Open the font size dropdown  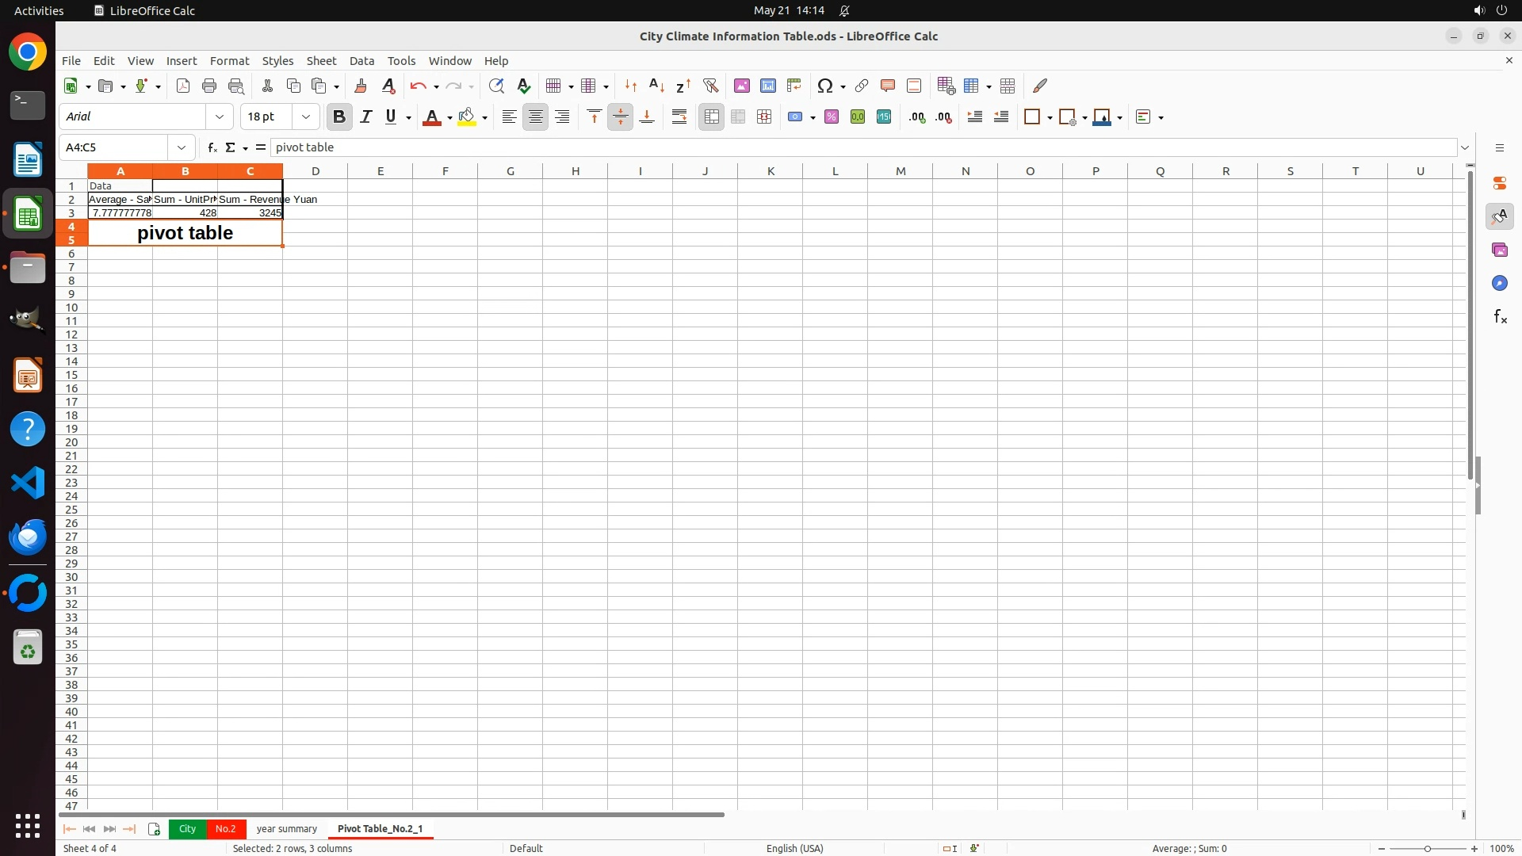[x=306, y=117]
